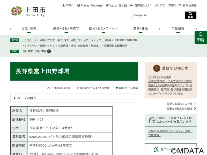
Task: Open 重要なお知らせの一覧 link
Action: pos(180,104)
